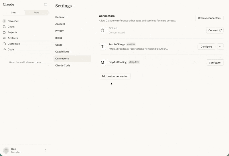Image resolution: width=229 pixels, height=156 pixels.
Task: Select the Connectors settings item
Action: pos(72,58)
